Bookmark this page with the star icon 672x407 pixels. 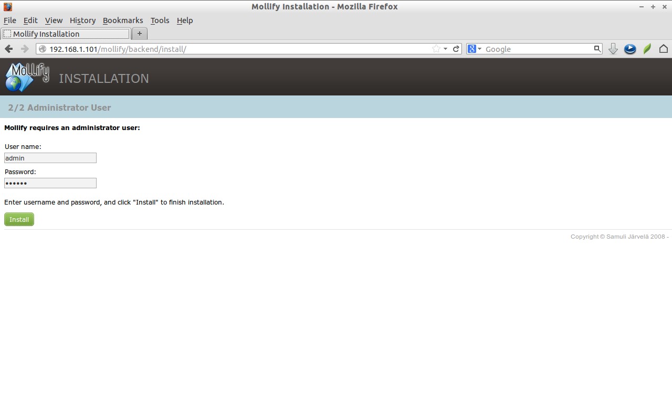pos(436,49)
